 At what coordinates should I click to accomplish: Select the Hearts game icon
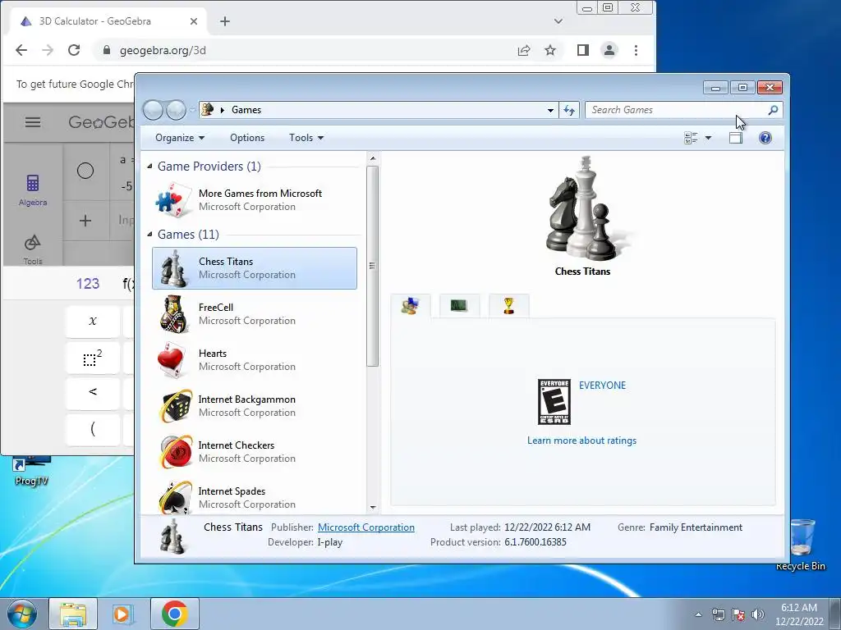point(172,360)
